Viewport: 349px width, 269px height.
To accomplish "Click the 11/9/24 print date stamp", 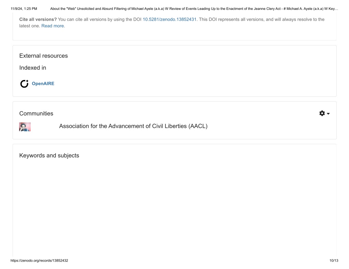I will coord(24,9).
